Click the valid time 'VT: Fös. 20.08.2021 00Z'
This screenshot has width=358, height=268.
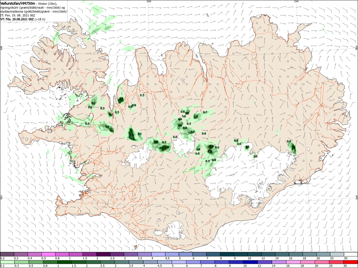click(17, 19)
